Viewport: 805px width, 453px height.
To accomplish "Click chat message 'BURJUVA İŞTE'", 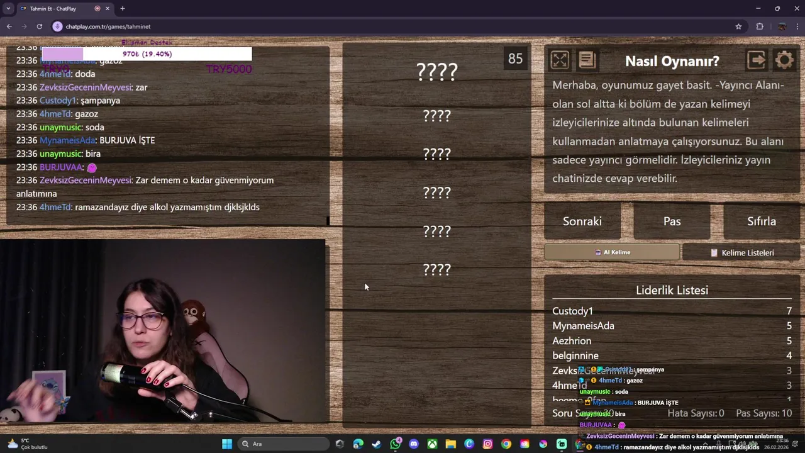I will 86,140.
